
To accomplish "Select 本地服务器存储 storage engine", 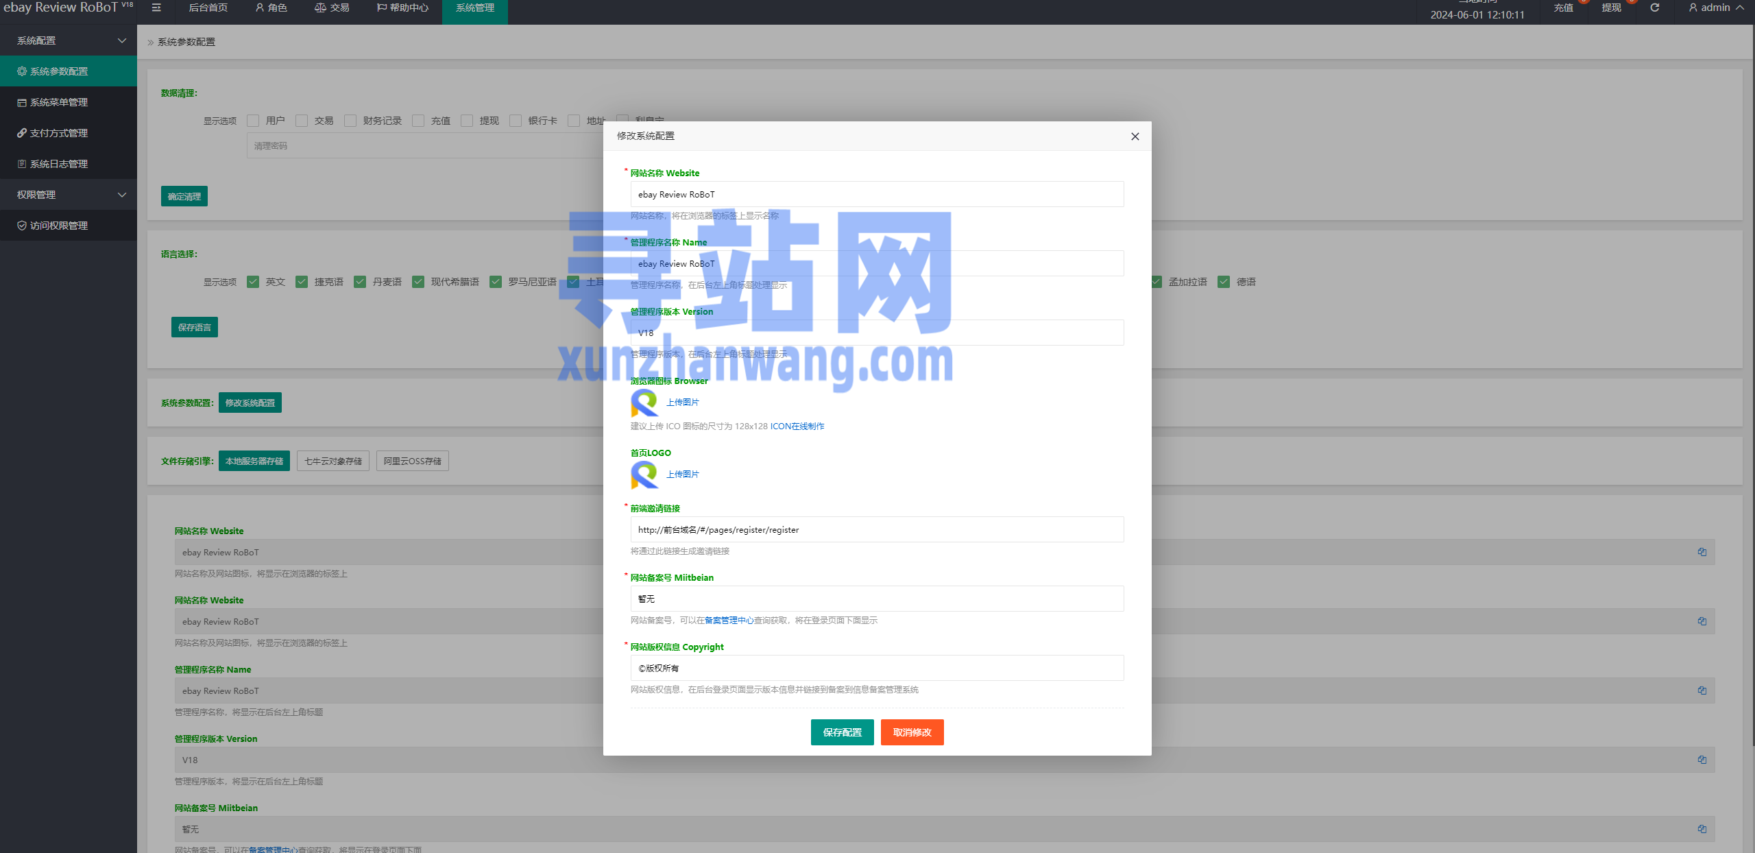I will point(254,461).
